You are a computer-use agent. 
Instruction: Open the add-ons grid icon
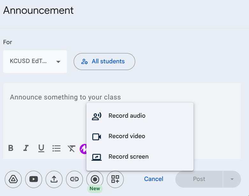[x=115, y=179]
